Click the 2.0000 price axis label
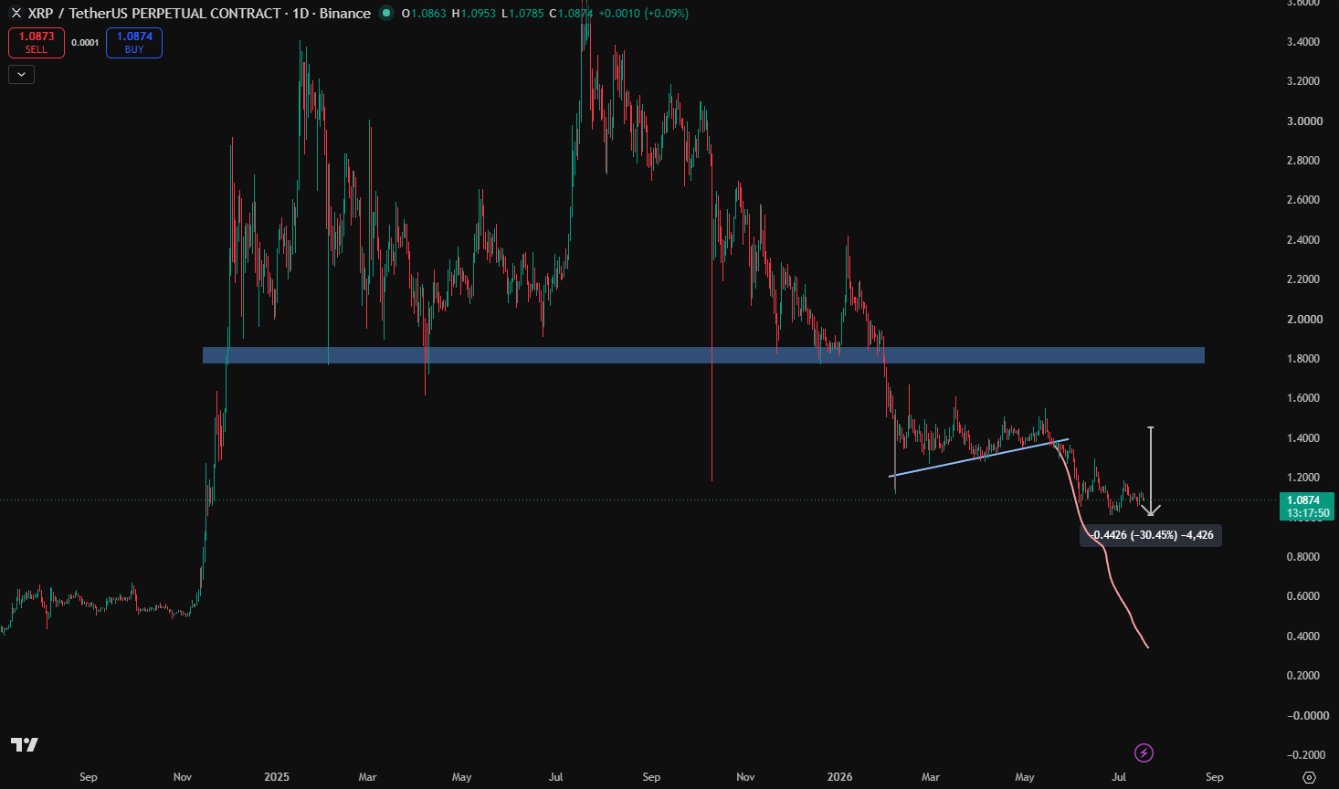This screenshot has width=1339, height=789. [x=1304, y=320]
